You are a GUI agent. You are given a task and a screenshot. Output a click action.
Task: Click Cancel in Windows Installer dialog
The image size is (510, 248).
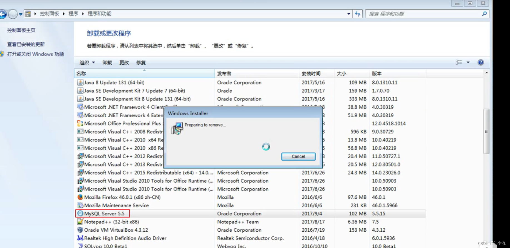click(298, 156)
